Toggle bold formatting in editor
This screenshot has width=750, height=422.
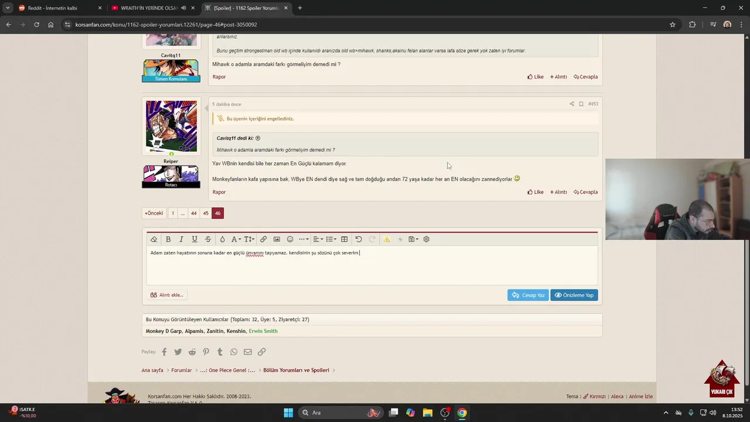point(168,239)
